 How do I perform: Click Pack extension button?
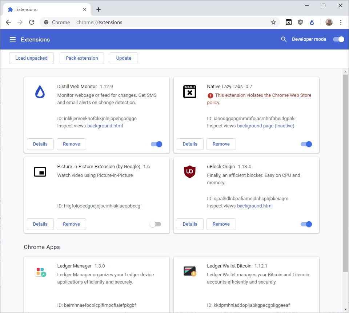click(82, 58)
